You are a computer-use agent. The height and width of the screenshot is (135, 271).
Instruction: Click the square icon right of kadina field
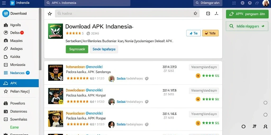tap(208, 13)
